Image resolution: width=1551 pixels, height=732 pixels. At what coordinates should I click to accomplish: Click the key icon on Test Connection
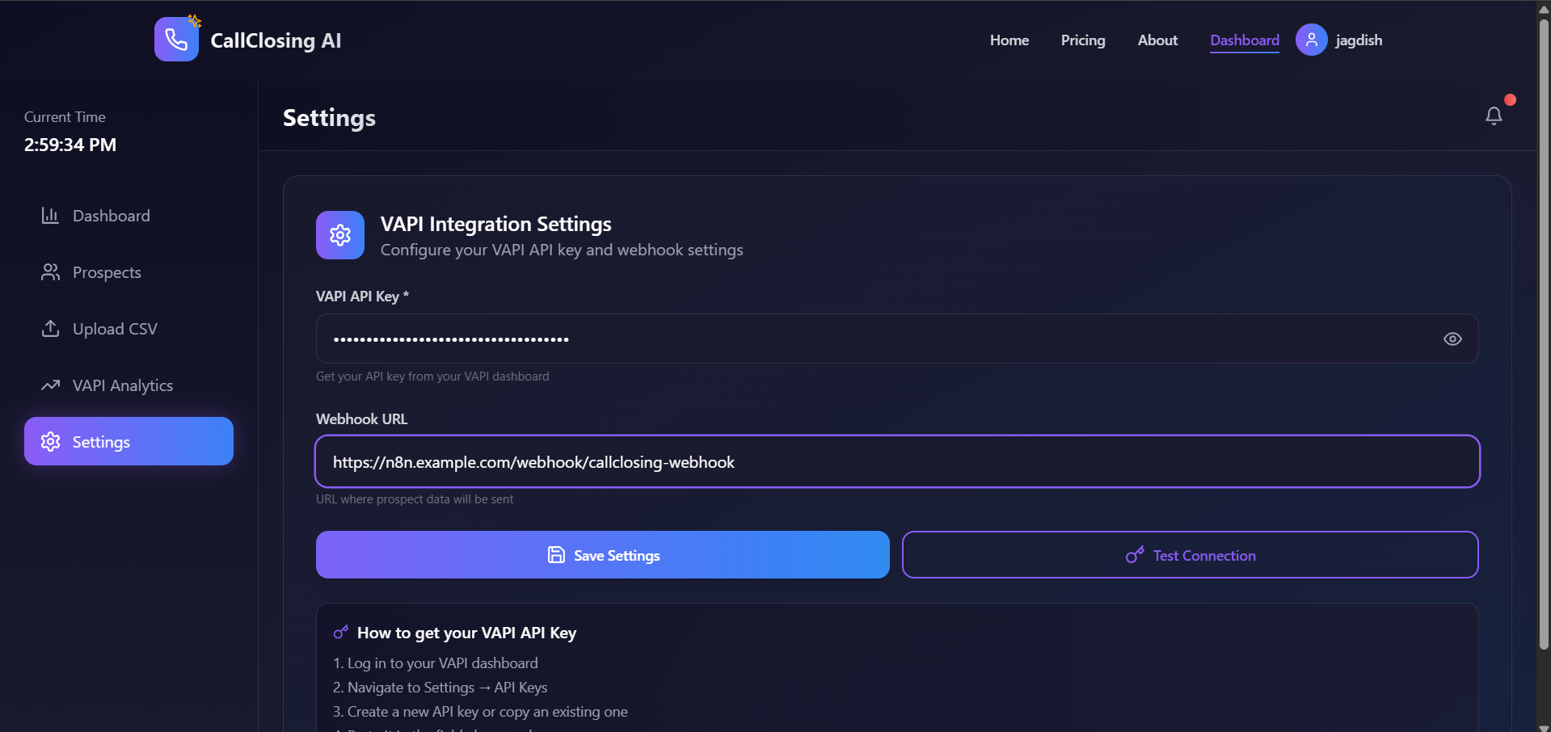[1135, 555]
